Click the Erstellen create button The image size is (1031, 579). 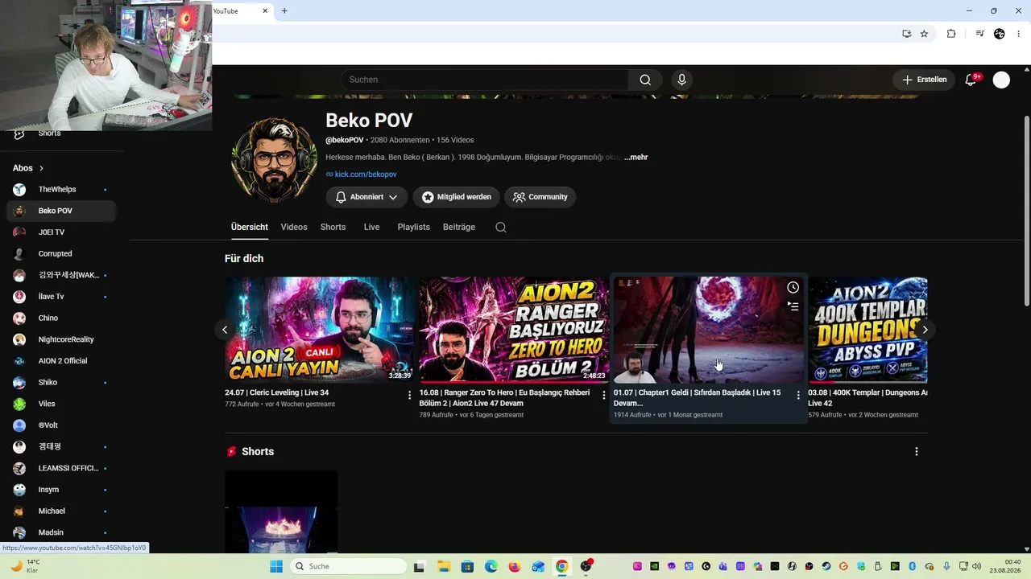tap(923, 80)
